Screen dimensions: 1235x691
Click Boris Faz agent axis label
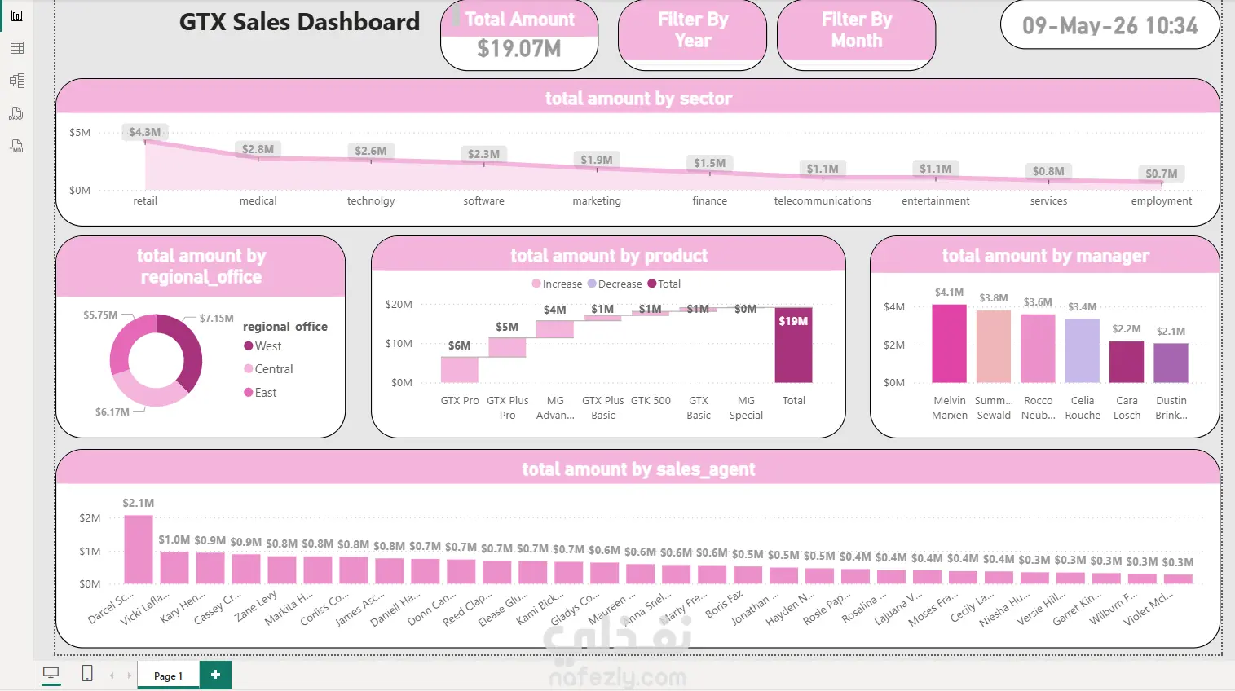(x=724, y=605)
